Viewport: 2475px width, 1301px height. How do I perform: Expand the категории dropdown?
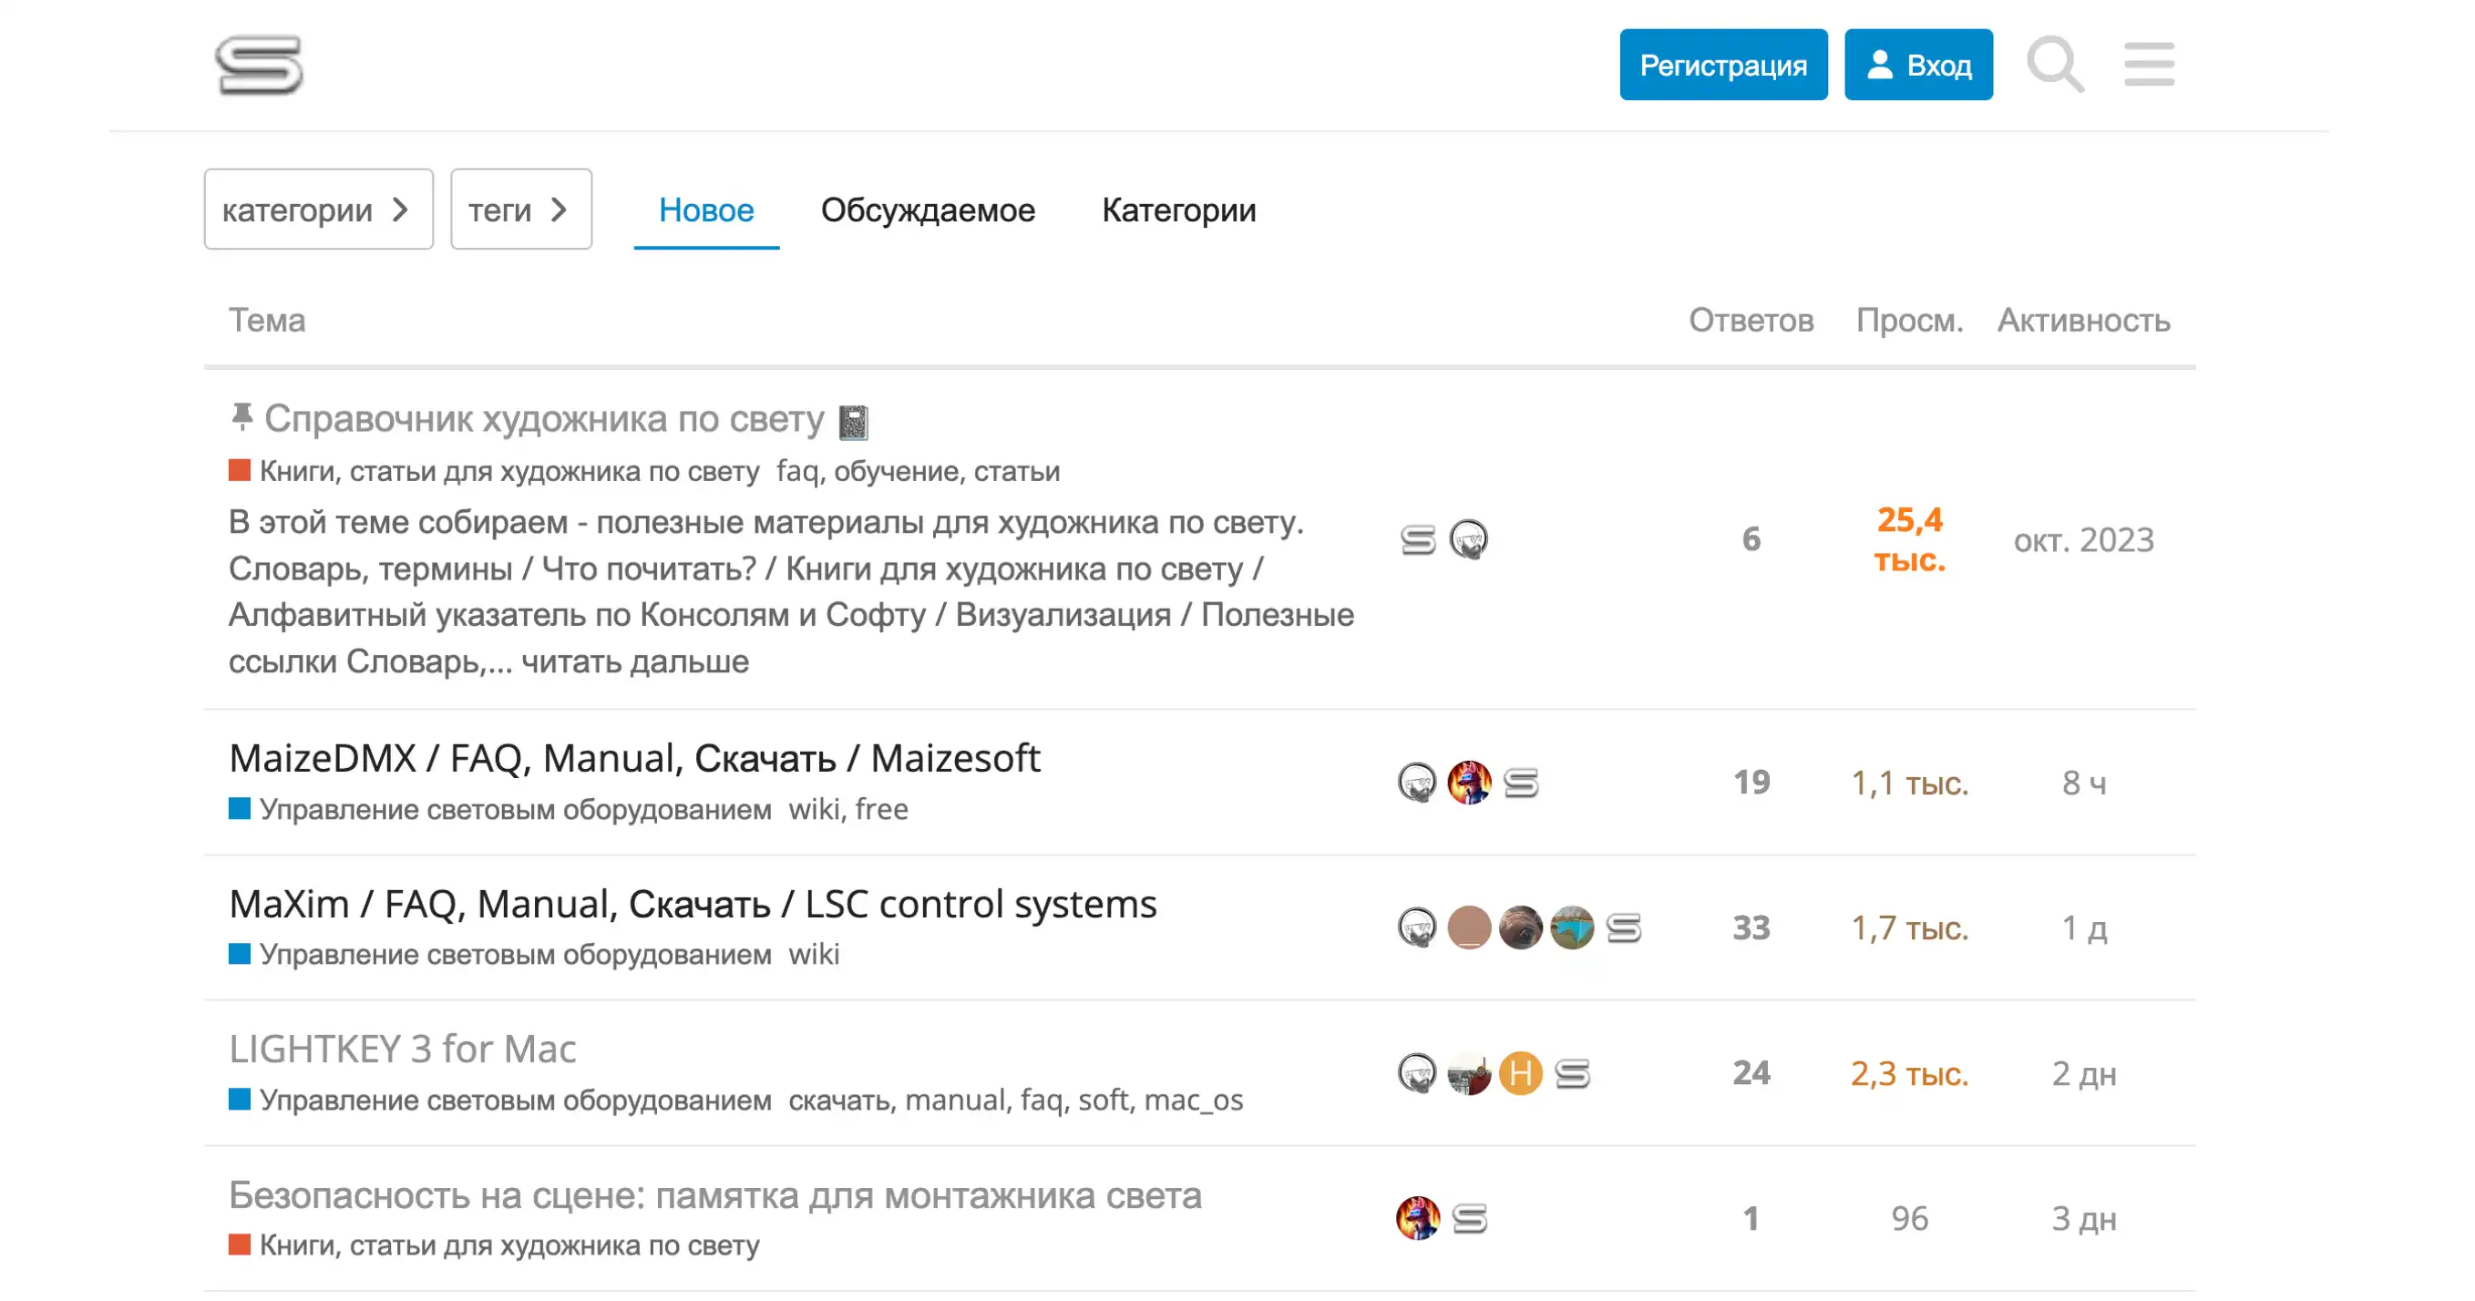coord(318,210)
